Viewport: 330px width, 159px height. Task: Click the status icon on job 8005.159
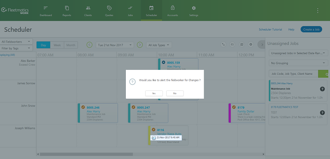point(163,62)
